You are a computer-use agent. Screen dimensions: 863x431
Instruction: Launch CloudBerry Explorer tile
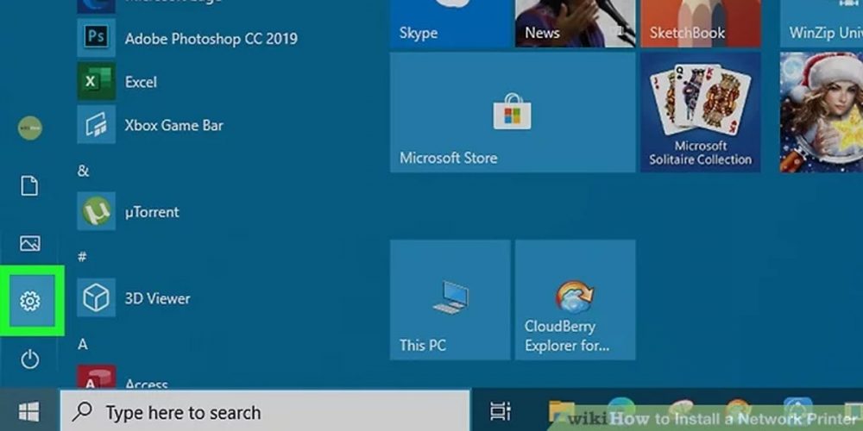(575, 300)
